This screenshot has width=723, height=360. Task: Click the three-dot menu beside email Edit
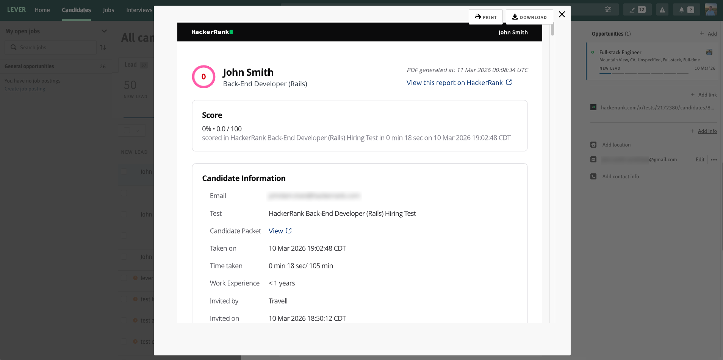pyautogui.click(x=714, y=160)
